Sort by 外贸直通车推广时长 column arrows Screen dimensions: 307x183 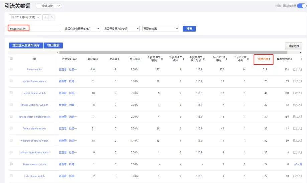click(x=204, y=59)
